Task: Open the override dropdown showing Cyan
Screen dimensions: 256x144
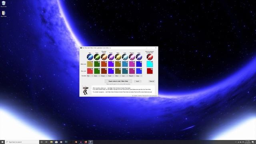Action: [125, 76]
